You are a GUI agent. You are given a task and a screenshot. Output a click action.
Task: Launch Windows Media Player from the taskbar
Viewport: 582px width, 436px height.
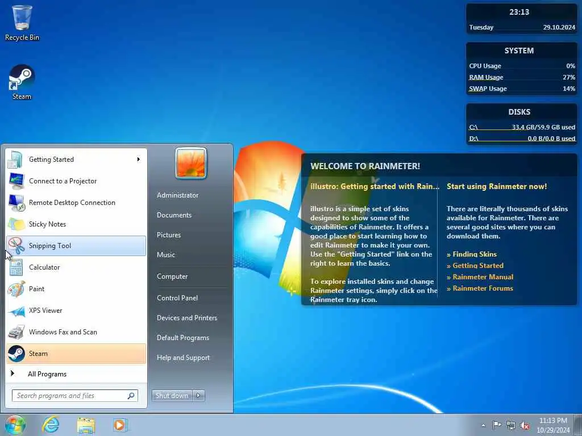tap(120, 425)
